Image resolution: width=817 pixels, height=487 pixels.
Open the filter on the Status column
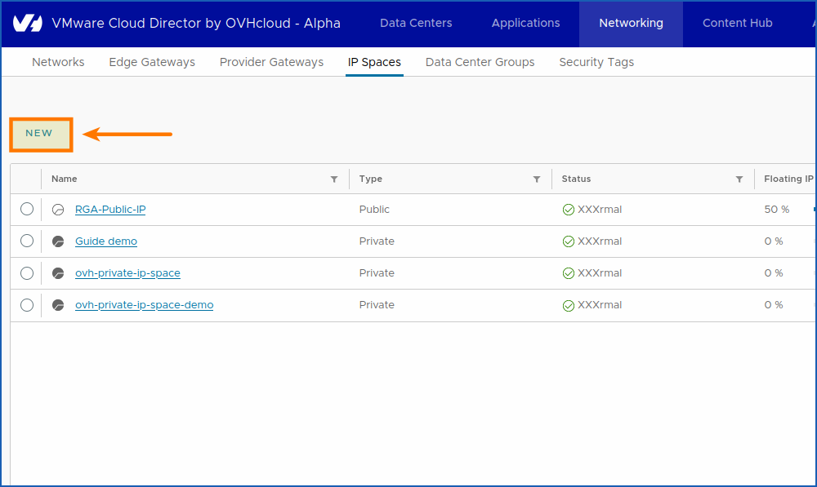pyautogui.click(x=739, y=179)
